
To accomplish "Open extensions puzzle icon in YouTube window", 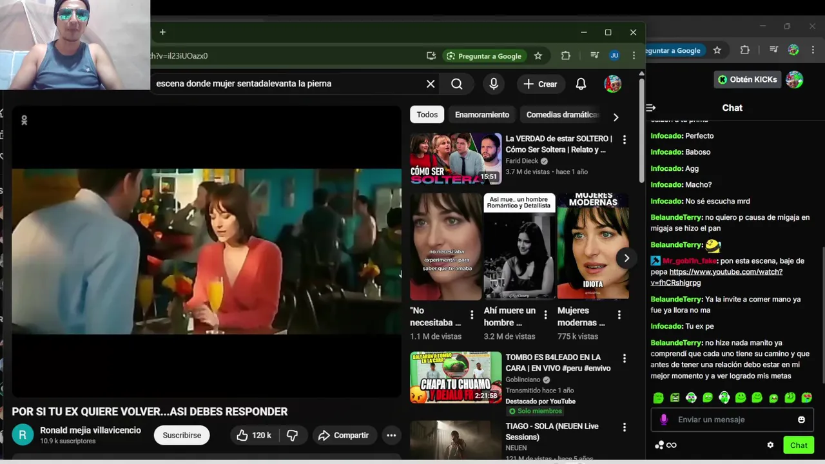I will click(566, 56).
